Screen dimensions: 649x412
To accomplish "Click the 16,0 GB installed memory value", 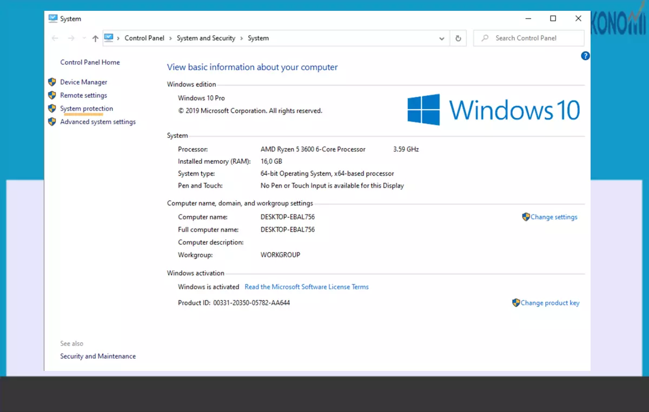I will point(271,161).
